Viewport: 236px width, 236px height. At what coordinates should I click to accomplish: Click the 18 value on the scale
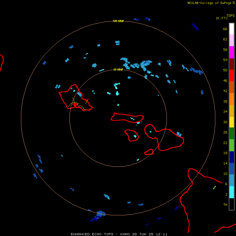coord(225,153)
